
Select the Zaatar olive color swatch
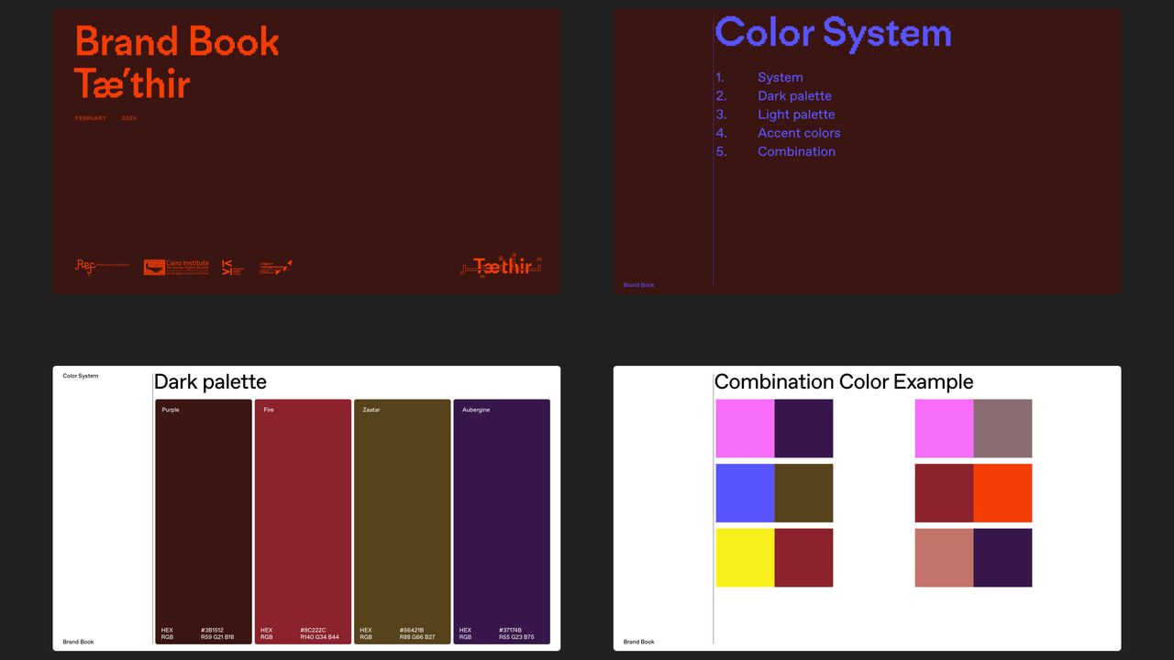(402, 521)
